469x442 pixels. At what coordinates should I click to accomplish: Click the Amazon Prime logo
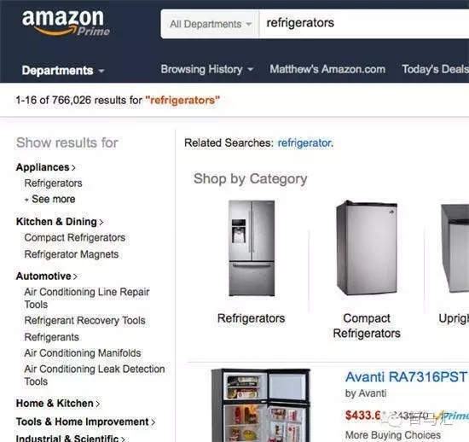(66, 23)
